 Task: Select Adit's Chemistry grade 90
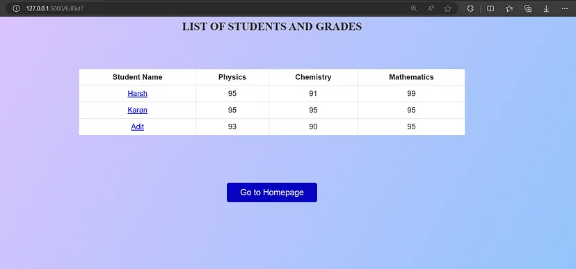(x=313, y=127)
